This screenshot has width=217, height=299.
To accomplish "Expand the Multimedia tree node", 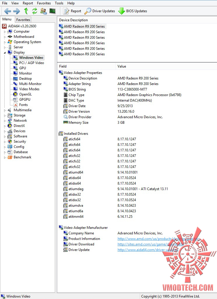I will (x=5, y=110).
